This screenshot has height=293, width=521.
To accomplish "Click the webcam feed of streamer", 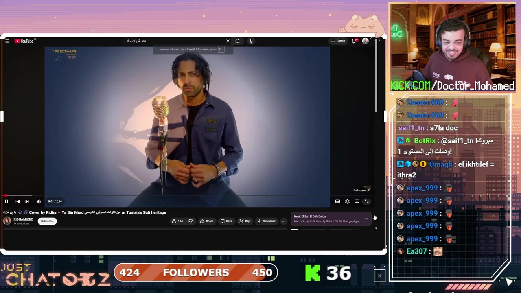I will (x=452, y=47).
